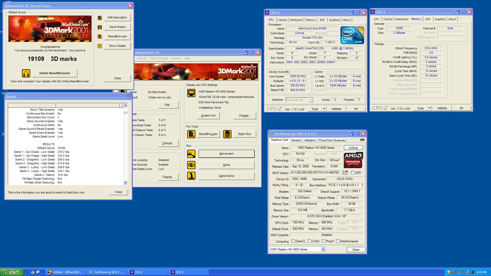Click the Intel Core 2 Duo logo in CPU-Z
491x276 pixels.
click(x=352, y=35)
